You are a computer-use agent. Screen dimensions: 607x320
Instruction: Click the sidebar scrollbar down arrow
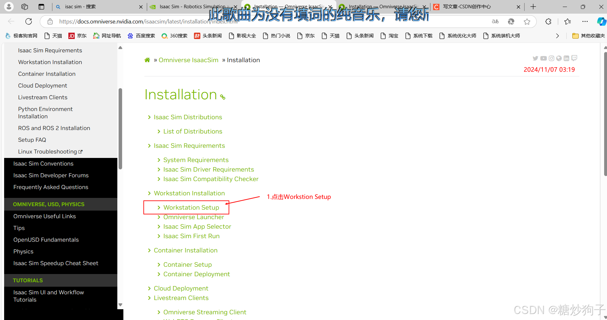(120, 305)
